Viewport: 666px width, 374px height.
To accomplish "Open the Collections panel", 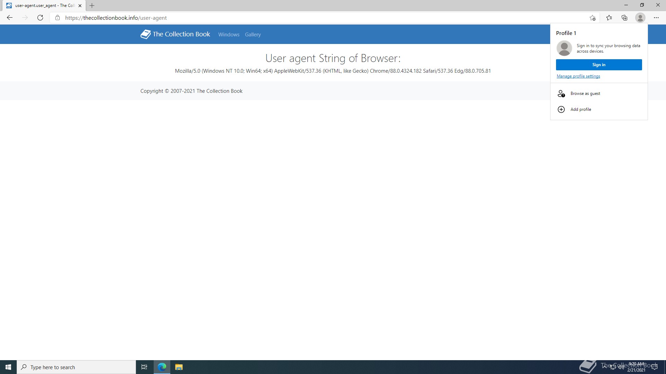I will pyautogui.click(x=624, y=18).
